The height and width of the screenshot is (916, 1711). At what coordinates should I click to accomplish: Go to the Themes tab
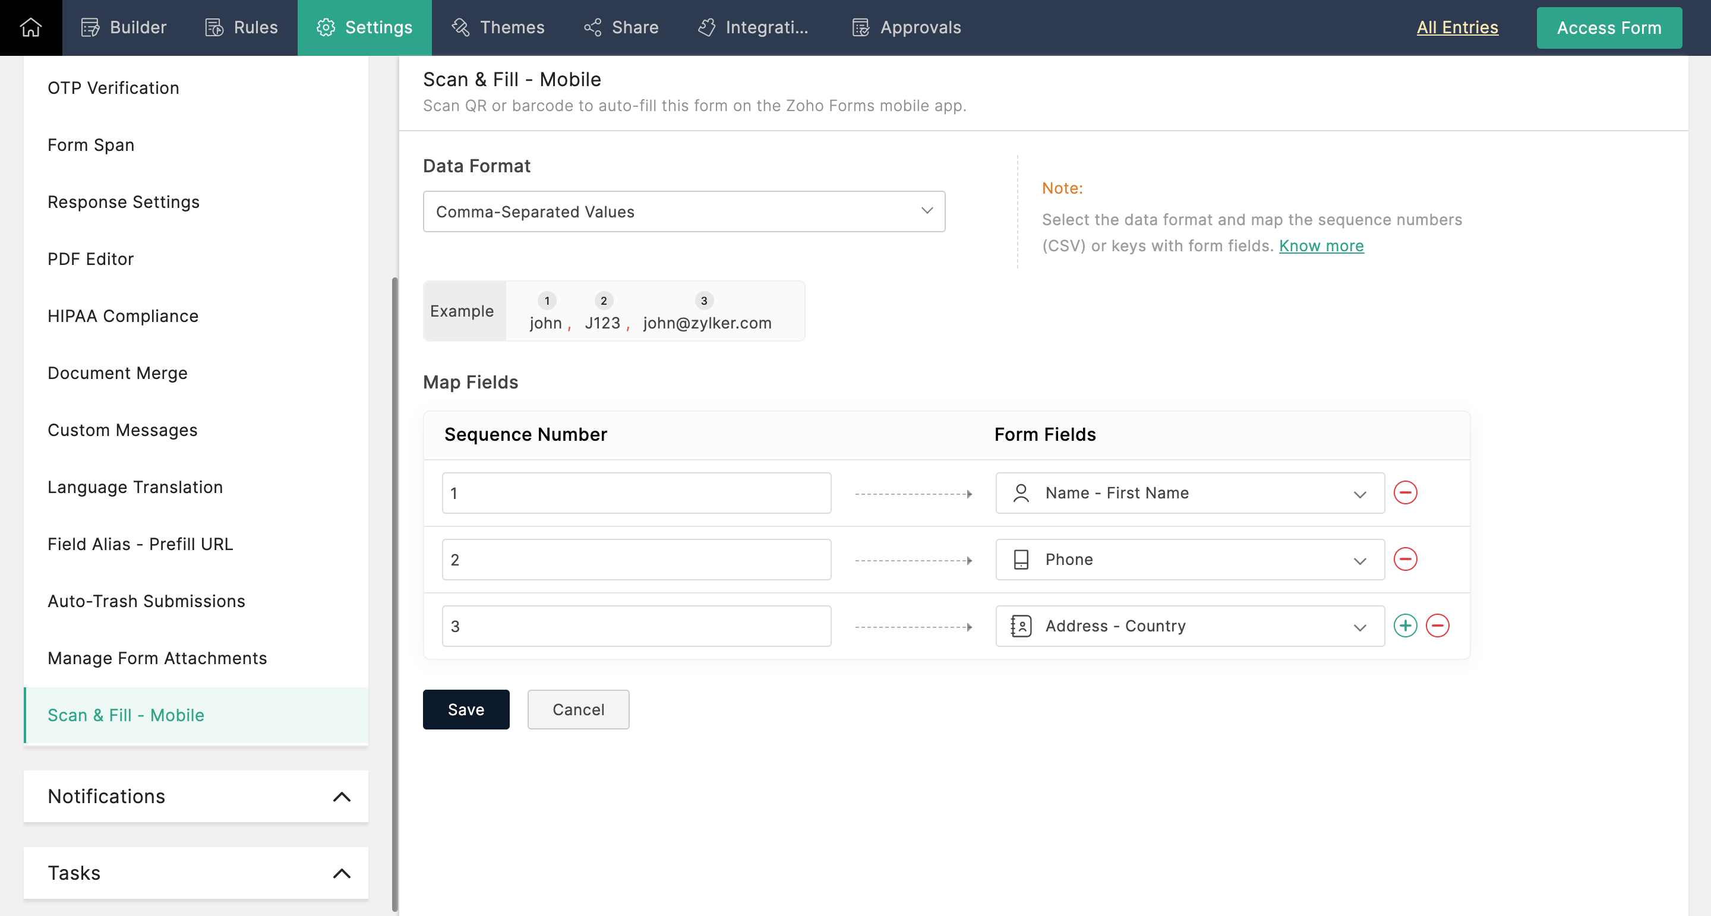click(498, 27)
